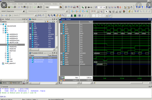The height and width of the screenshot is (100, 152).
Task: Toggle the 'IO' inout filter button
Action: point(100,16)
